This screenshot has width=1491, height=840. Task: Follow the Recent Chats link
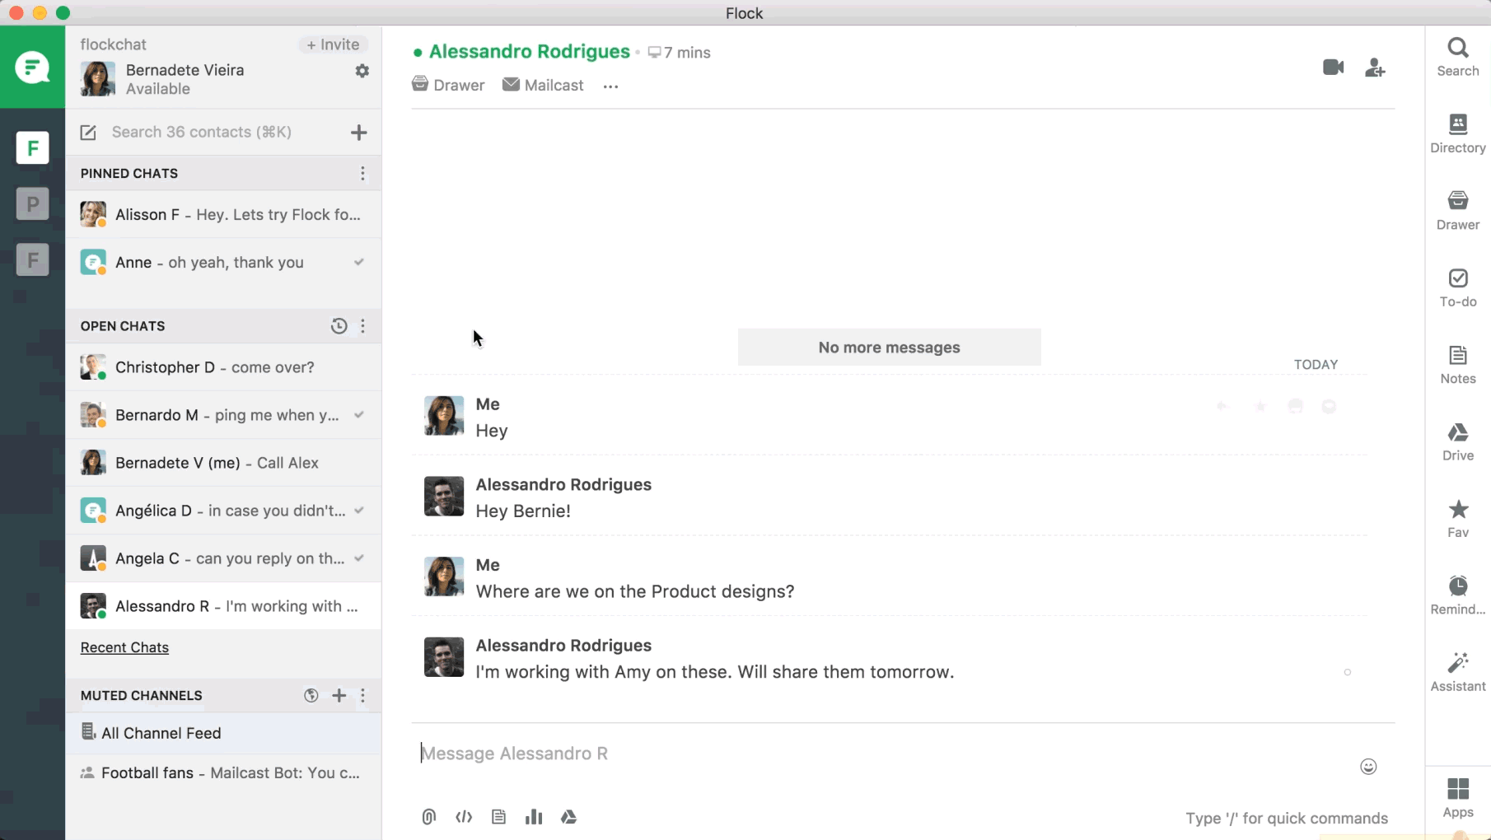124,647
